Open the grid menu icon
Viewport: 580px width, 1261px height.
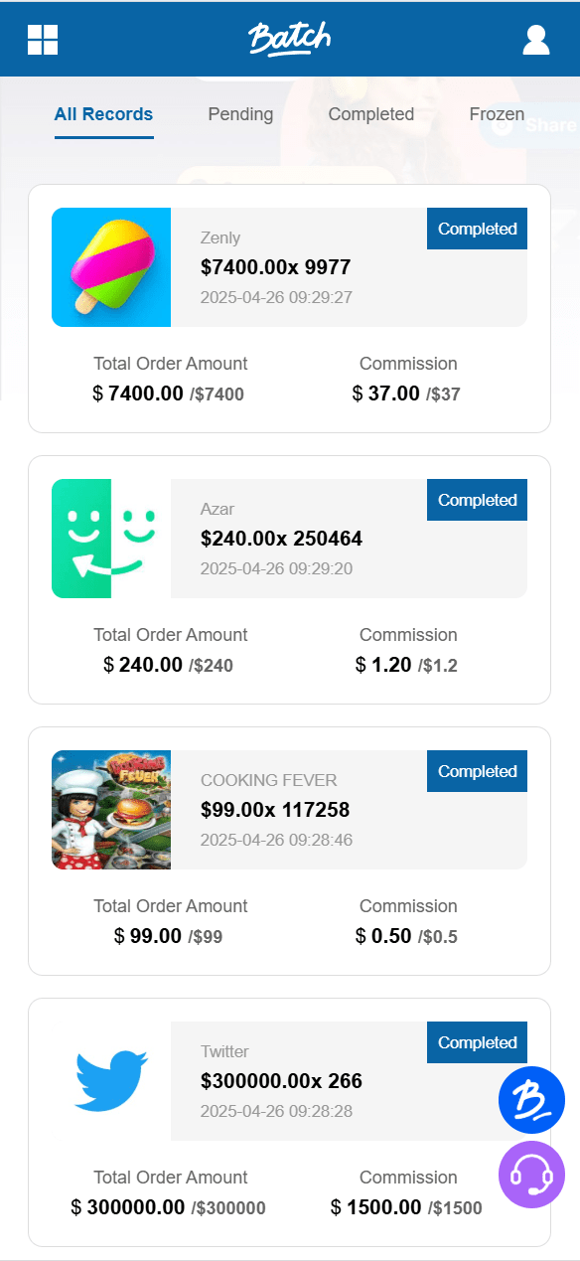(x=43, y=40)
